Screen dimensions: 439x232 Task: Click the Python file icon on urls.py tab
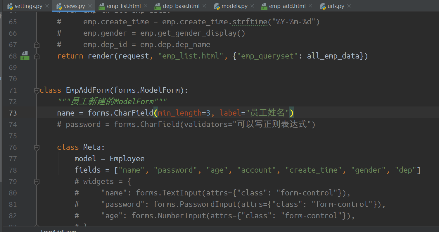(323, 6)
